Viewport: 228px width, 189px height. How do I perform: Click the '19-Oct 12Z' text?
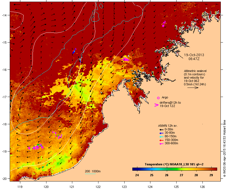pos(167,106)
